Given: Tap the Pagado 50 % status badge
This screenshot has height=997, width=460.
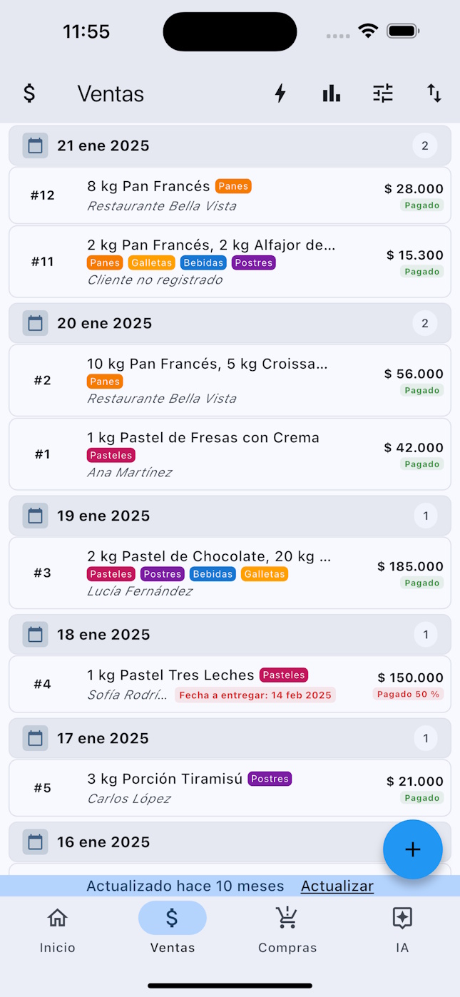Looking at the screenshot, I should [408, 694].
